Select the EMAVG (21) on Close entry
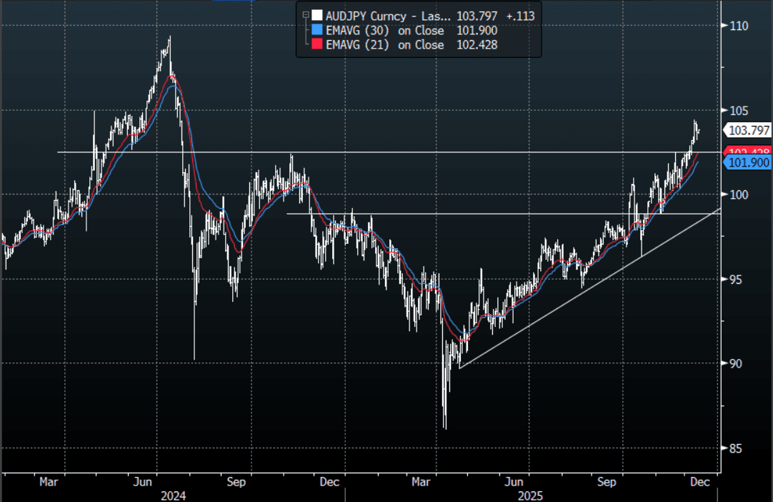Image resolution: width=773 pixels, height=502 pixels. tap(384, 44)
